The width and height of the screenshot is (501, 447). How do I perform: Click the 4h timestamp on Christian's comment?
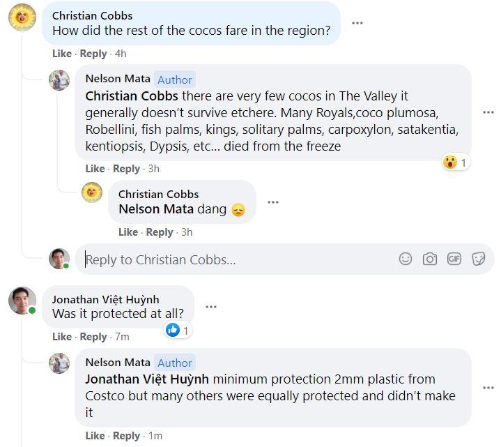pos(121,54)
